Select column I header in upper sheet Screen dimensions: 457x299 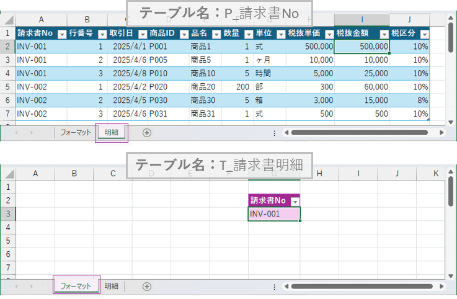click(362, 20)
